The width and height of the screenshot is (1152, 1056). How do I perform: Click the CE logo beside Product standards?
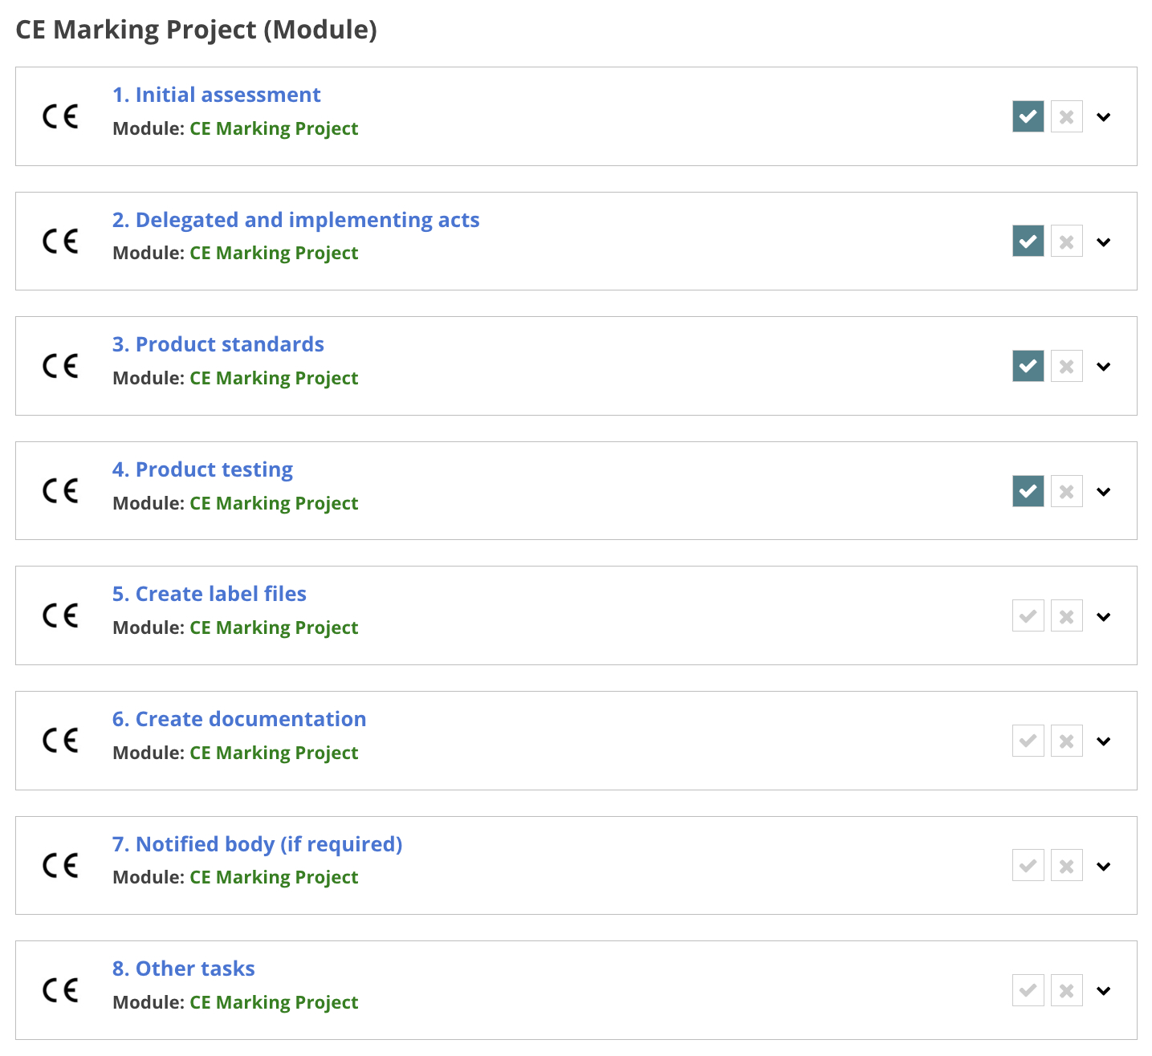tap(60, 367)
